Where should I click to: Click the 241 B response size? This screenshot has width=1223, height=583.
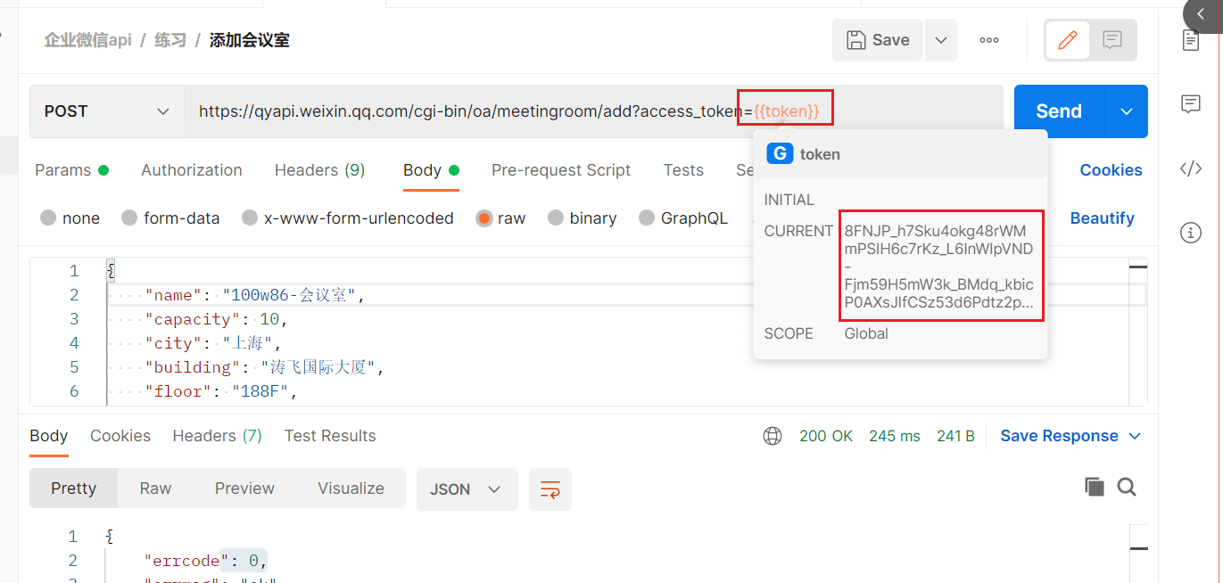(x=955, y=436)
